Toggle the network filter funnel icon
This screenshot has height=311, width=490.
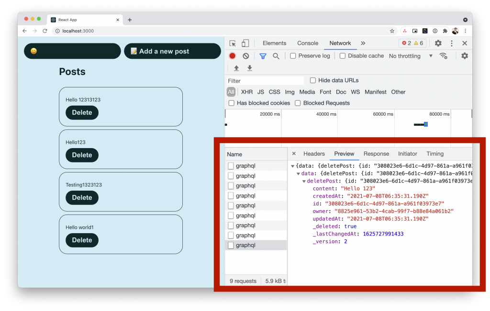coord(263,56)
